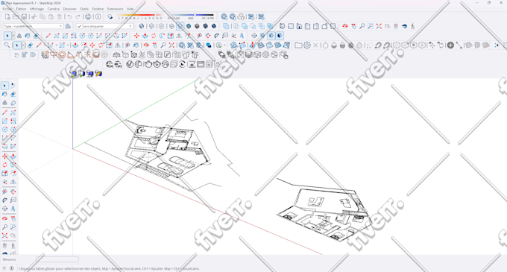Click the shadow date month slider
The image size is (507, 272).
click(139, 15)
